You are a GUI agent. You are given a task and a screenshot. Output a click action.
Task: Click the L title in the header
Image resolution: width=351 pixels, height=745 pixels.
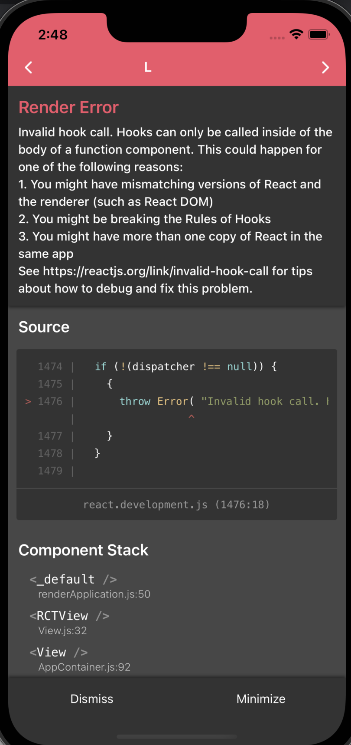pos(147,67)
